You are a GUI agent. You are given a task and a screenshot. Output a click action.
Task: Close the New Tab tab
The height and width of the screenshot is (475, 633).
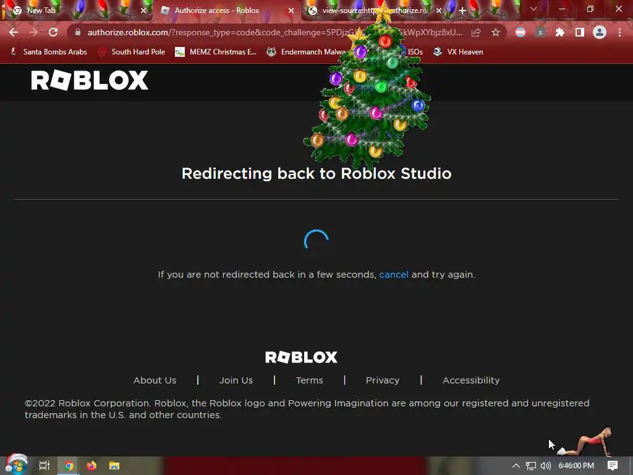coord(143,11)
